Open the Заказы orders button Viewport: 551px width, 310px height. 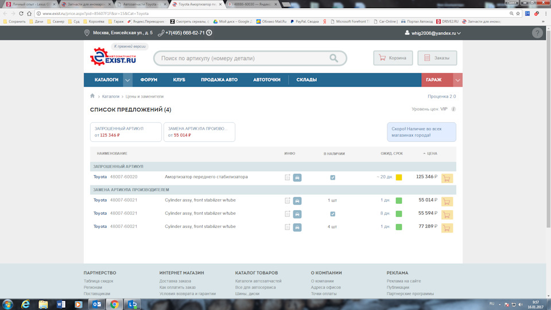click(437, 58)
